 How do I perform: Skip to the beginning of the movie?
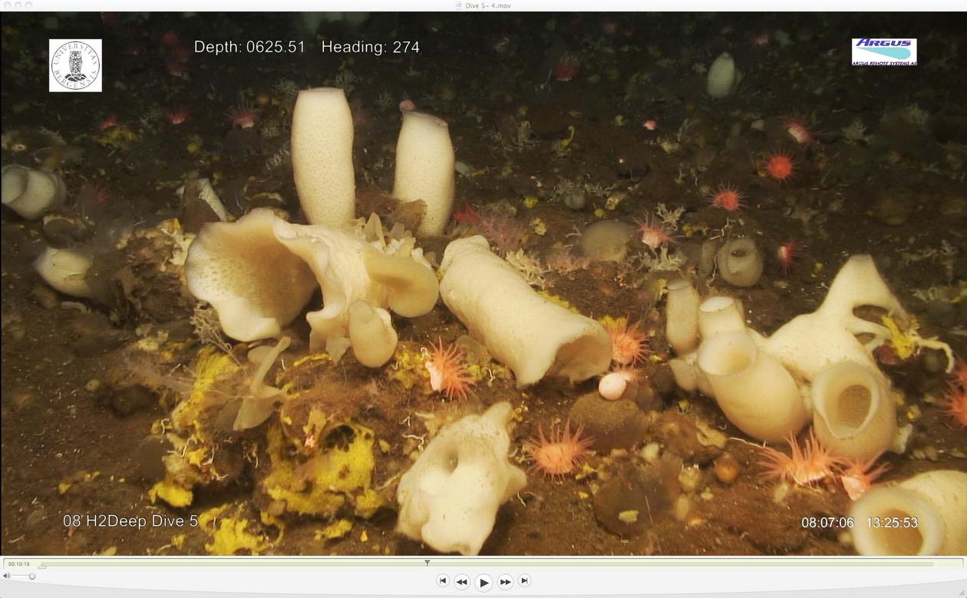pos(442,581)
